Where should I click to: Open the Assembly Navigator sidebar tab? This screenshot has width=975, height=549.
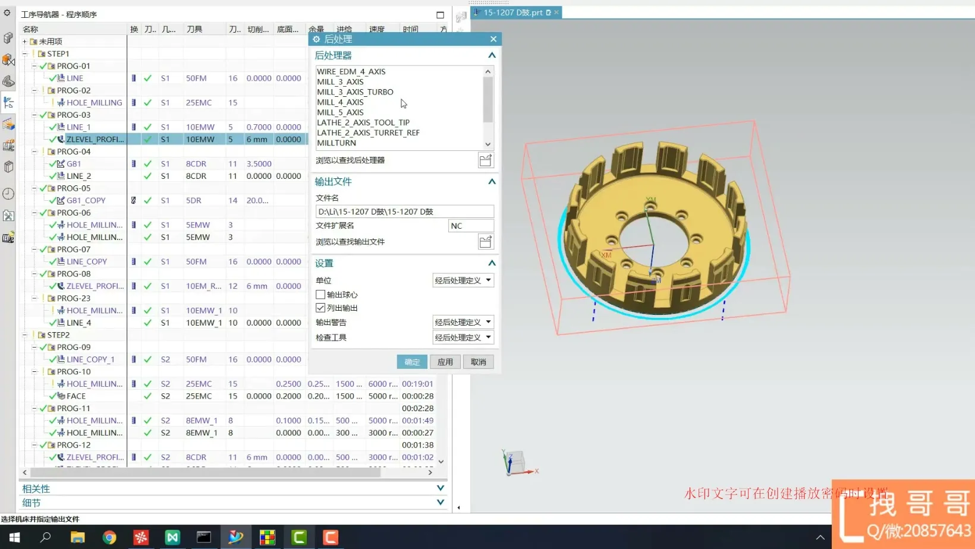pyautogui.click(x=8, y=39)
